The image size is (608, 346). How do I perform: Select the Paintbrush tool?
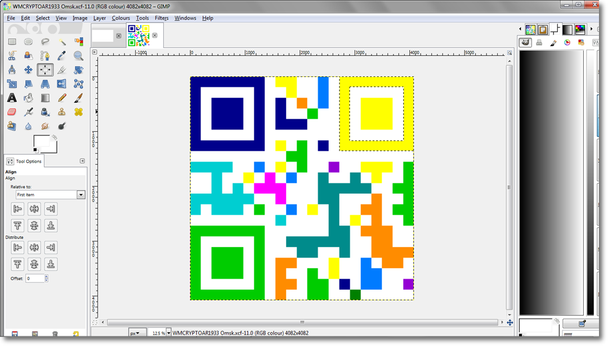coord(78,98)
